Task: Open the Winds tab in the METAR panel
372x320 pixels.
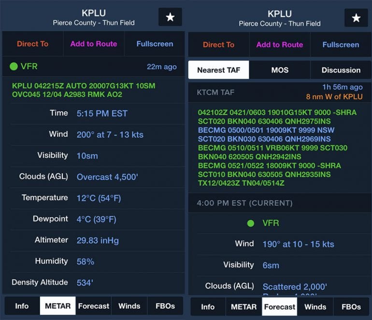Action: point(129,306)
